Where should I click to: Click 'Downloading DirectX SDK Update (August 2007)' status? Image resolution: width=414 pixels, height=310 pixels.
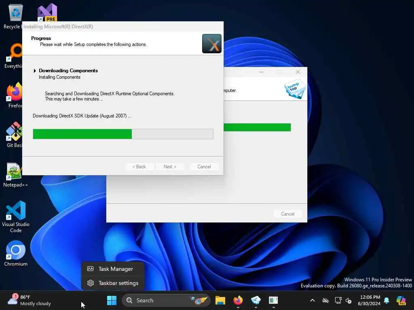(82, 116)
